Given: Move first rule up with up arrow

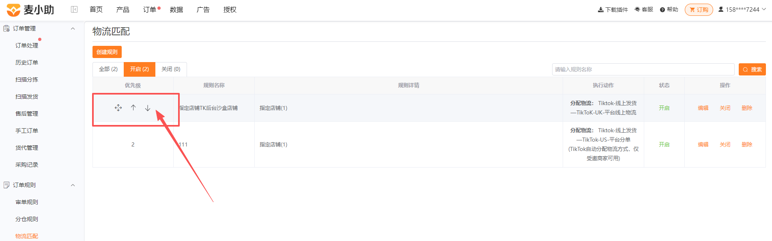Looking at the screenshot, I should [x=133, y=108].
